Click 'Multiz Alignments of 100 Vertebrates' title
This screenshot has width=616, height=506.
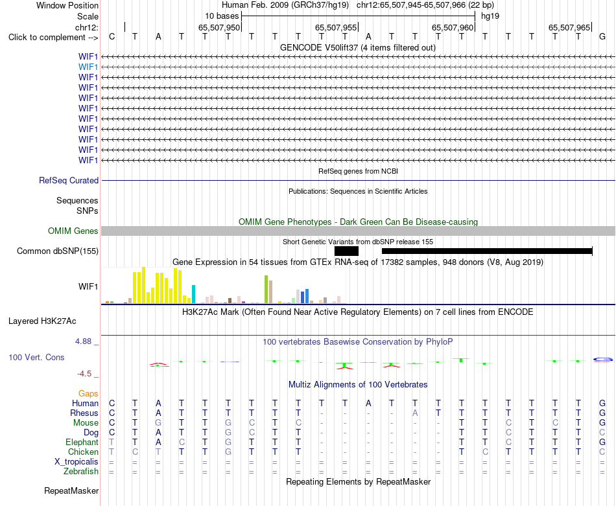coord(358,385)
